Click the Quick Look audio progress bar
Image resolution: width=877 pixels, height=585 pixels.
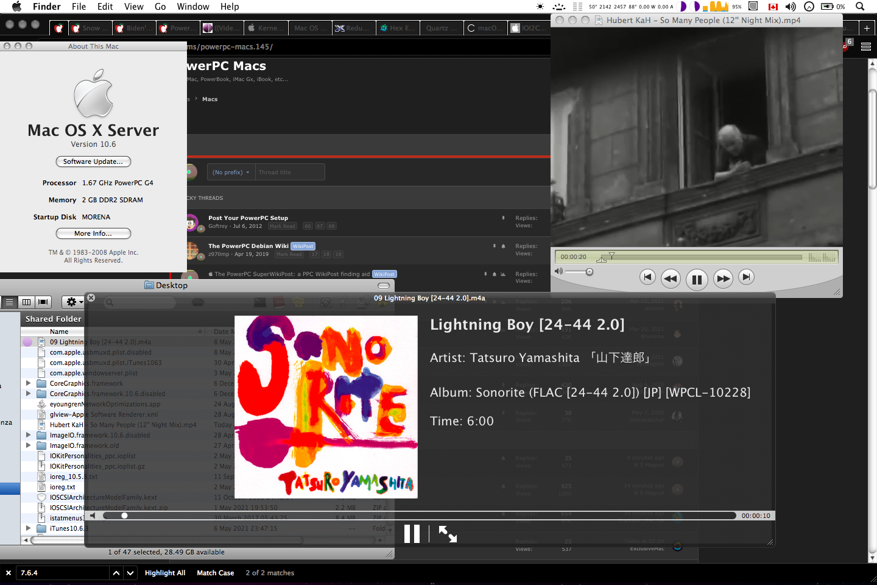coord(420,516)
